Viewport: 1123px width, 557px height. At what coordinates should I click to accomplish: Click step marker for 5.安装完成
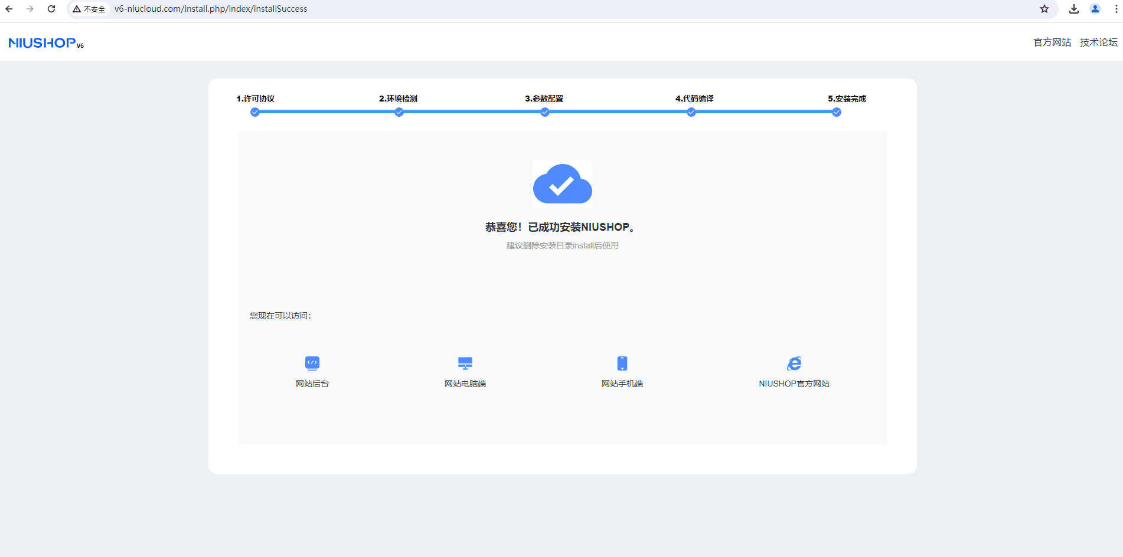click(x=837, y=112)
